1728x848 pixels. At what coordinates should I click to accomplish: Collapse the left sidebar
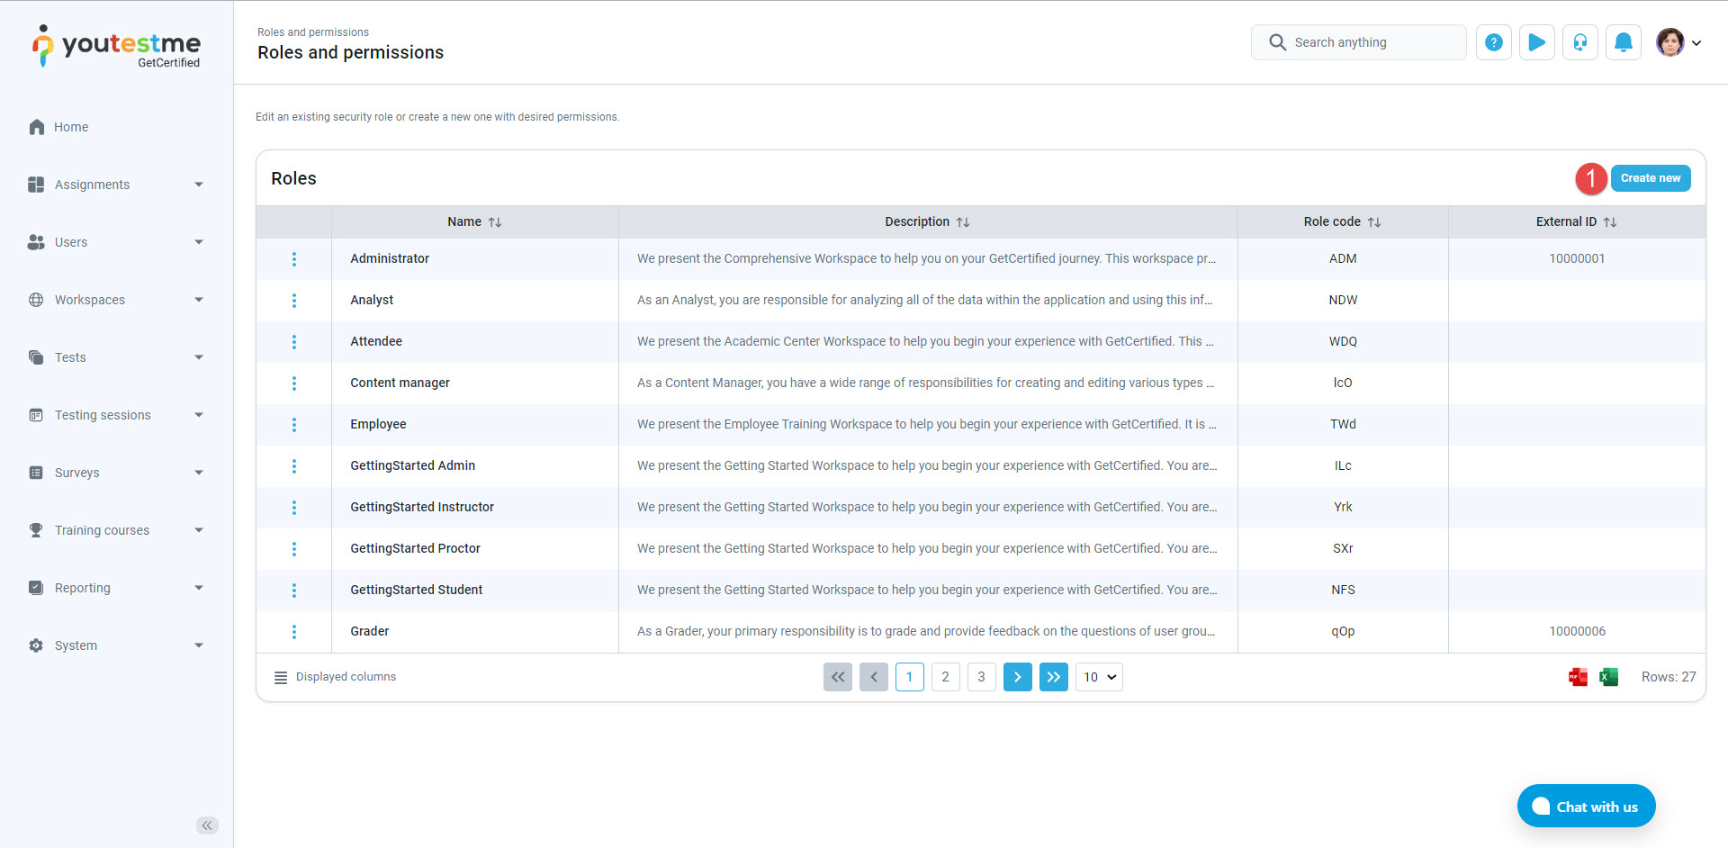(x=207, y=825)
